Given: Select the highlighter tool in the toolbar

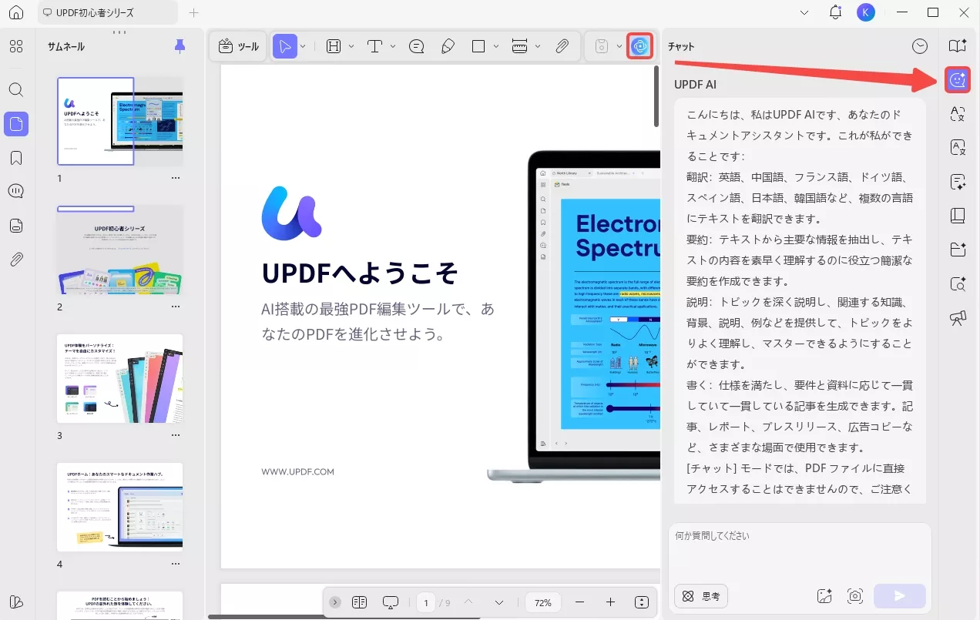Looking at the screenshot, I should tap(448, 45).
